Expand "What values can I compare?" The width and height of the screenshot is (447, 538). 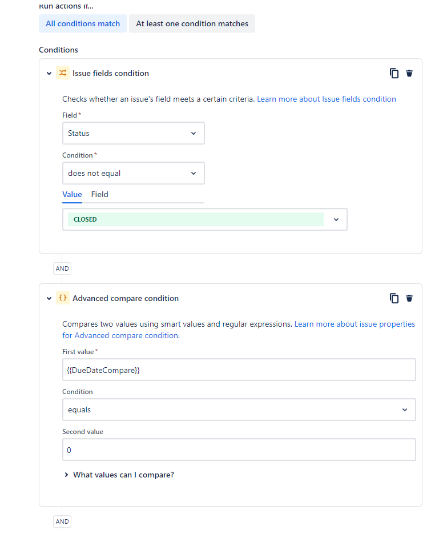119,475
